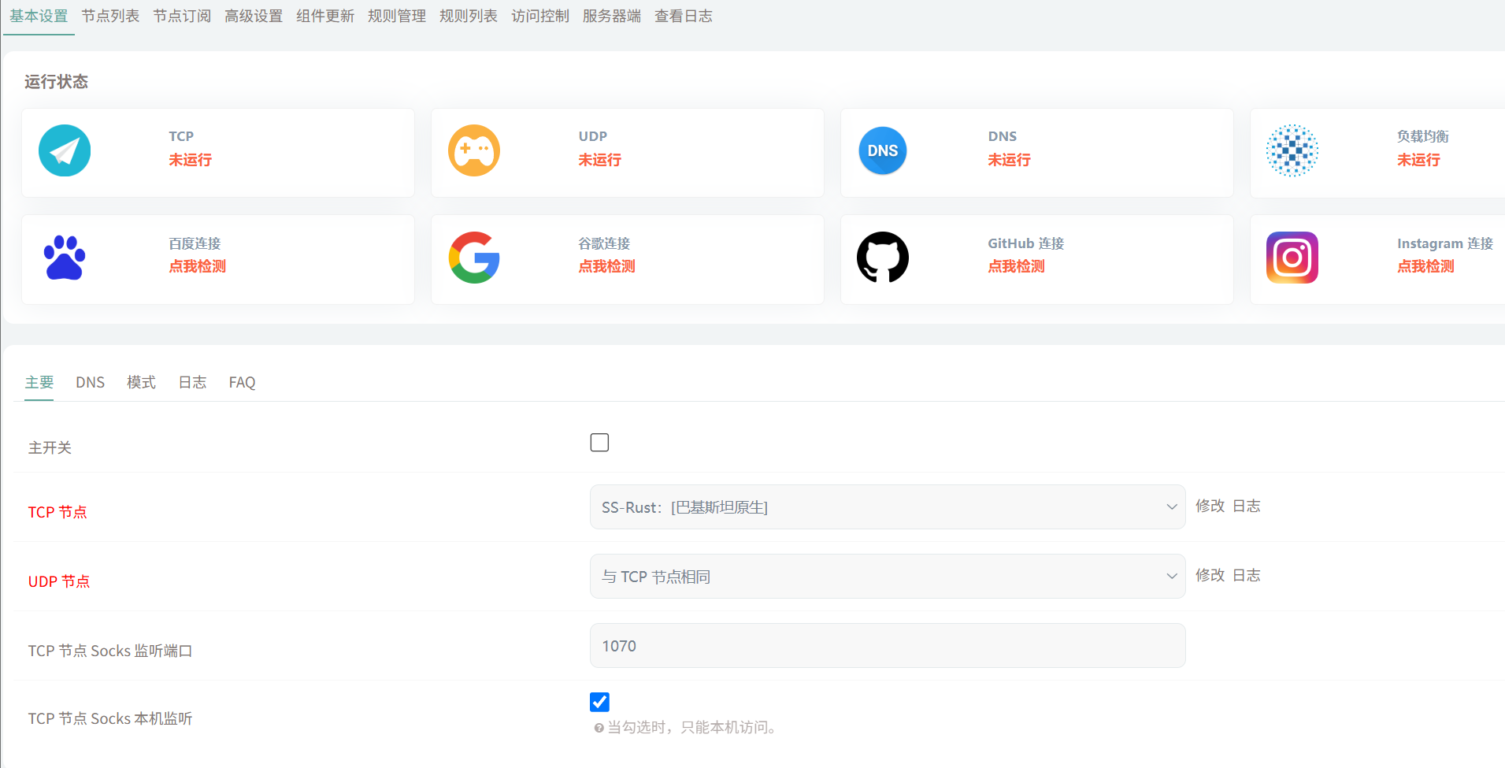
Task: Click the help icon beside 当勾选时 hint
Action: [x=599, y=728]
